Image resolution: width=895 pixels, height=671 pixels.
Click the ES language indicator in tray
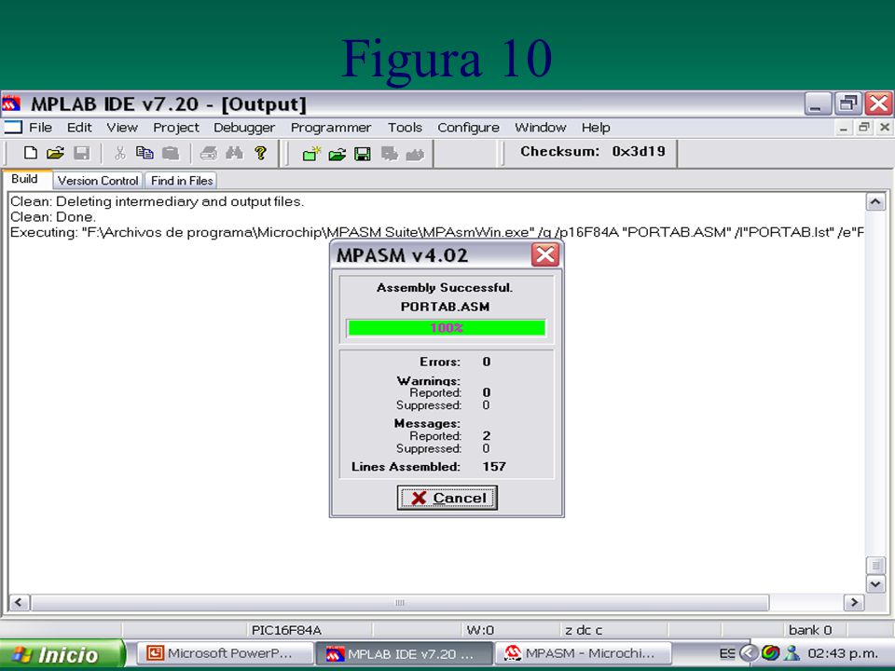click(x=726, y=653)
